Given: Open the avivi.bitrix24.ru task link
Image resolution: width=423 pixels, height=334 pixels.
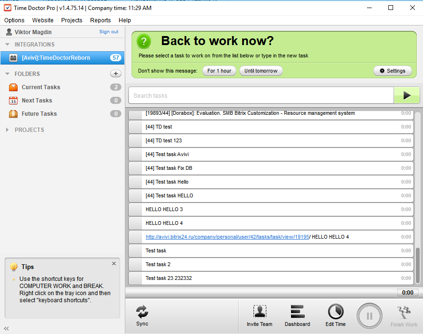Looking at the screenshot, I should pos(227,237).
